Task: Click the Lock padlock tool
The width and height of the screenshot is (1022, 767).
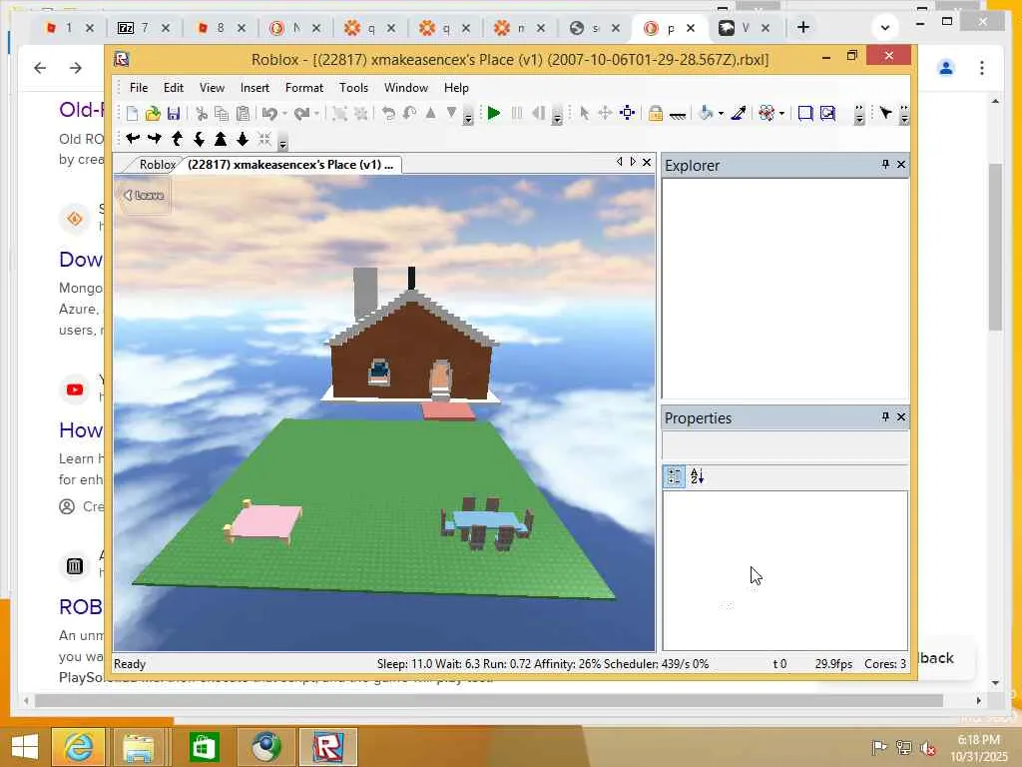Action: [x=656, y=114]
